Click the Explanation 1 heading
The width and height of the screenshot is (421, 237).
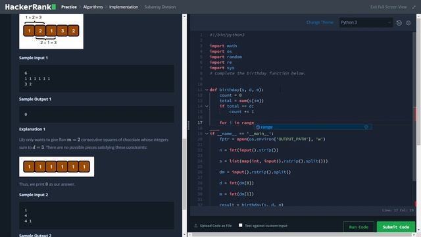(32, 129)
